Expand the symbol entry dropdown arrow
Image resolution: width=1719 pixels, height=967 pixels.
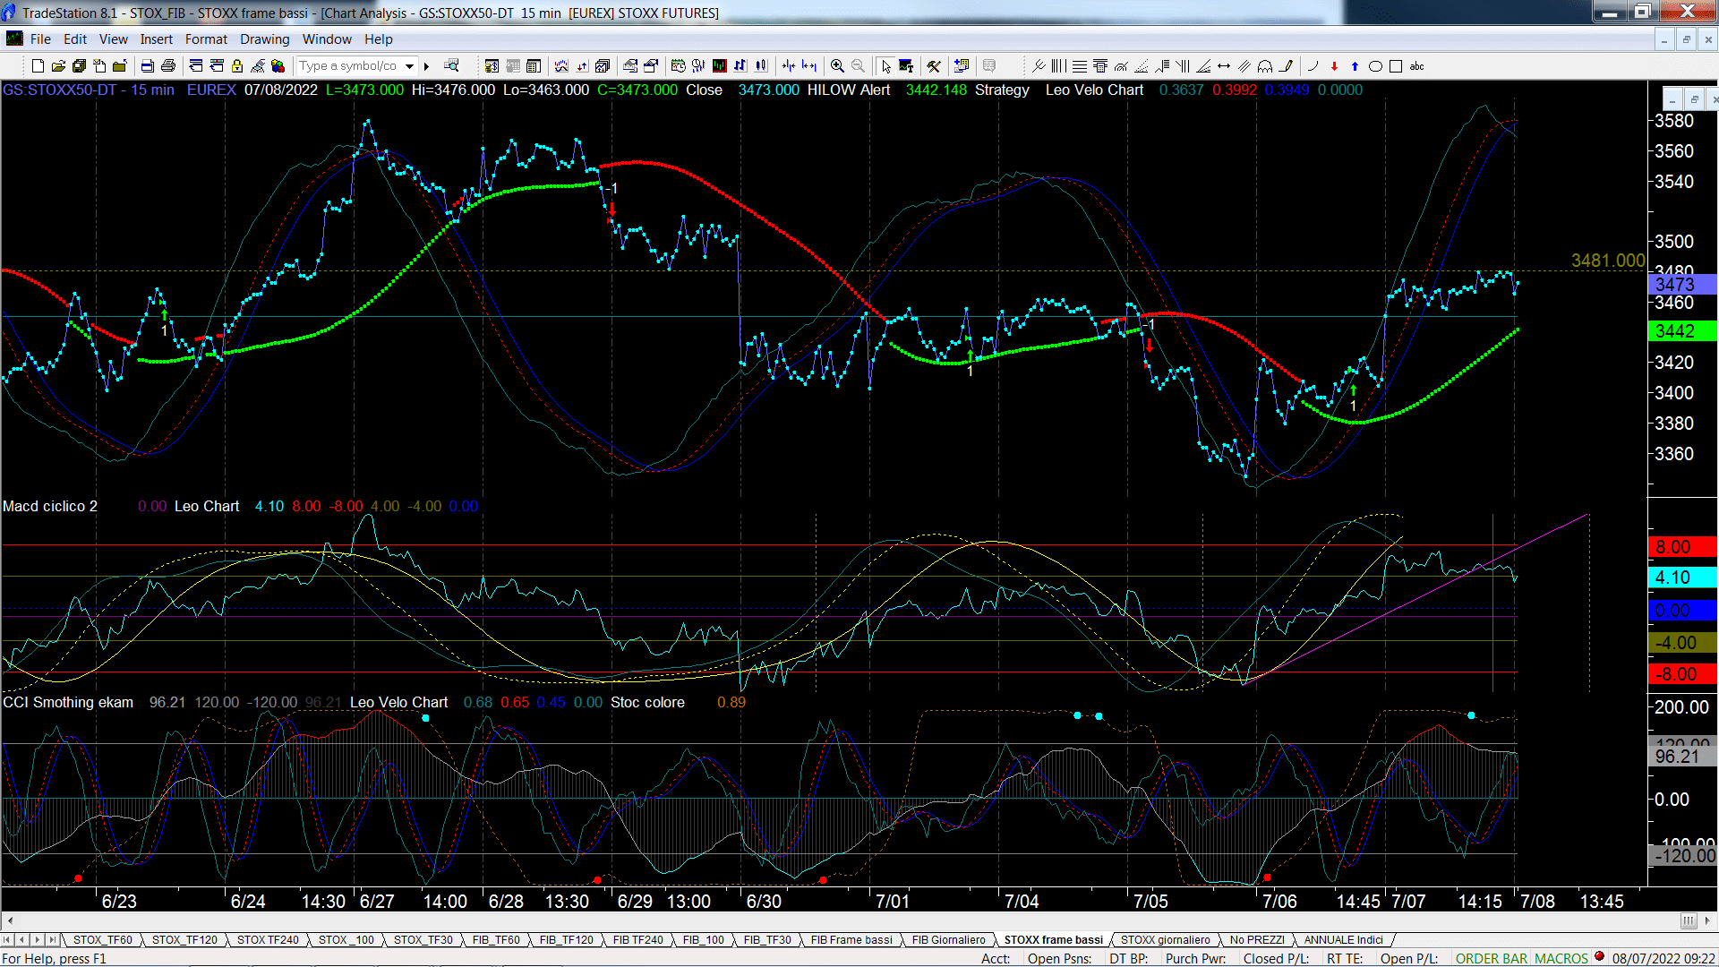point(410,66)
